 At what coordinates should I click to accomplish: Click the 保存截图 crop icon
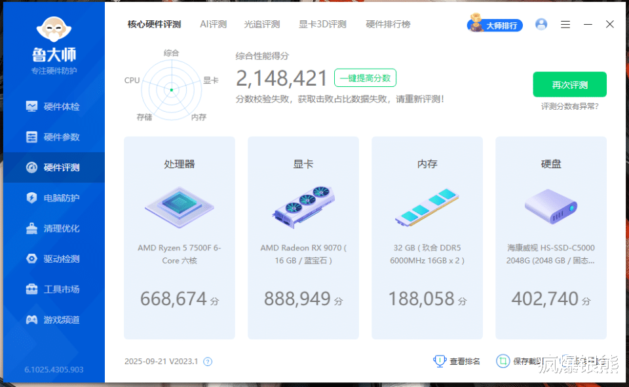pyautogui.click(x=503, y=361)
